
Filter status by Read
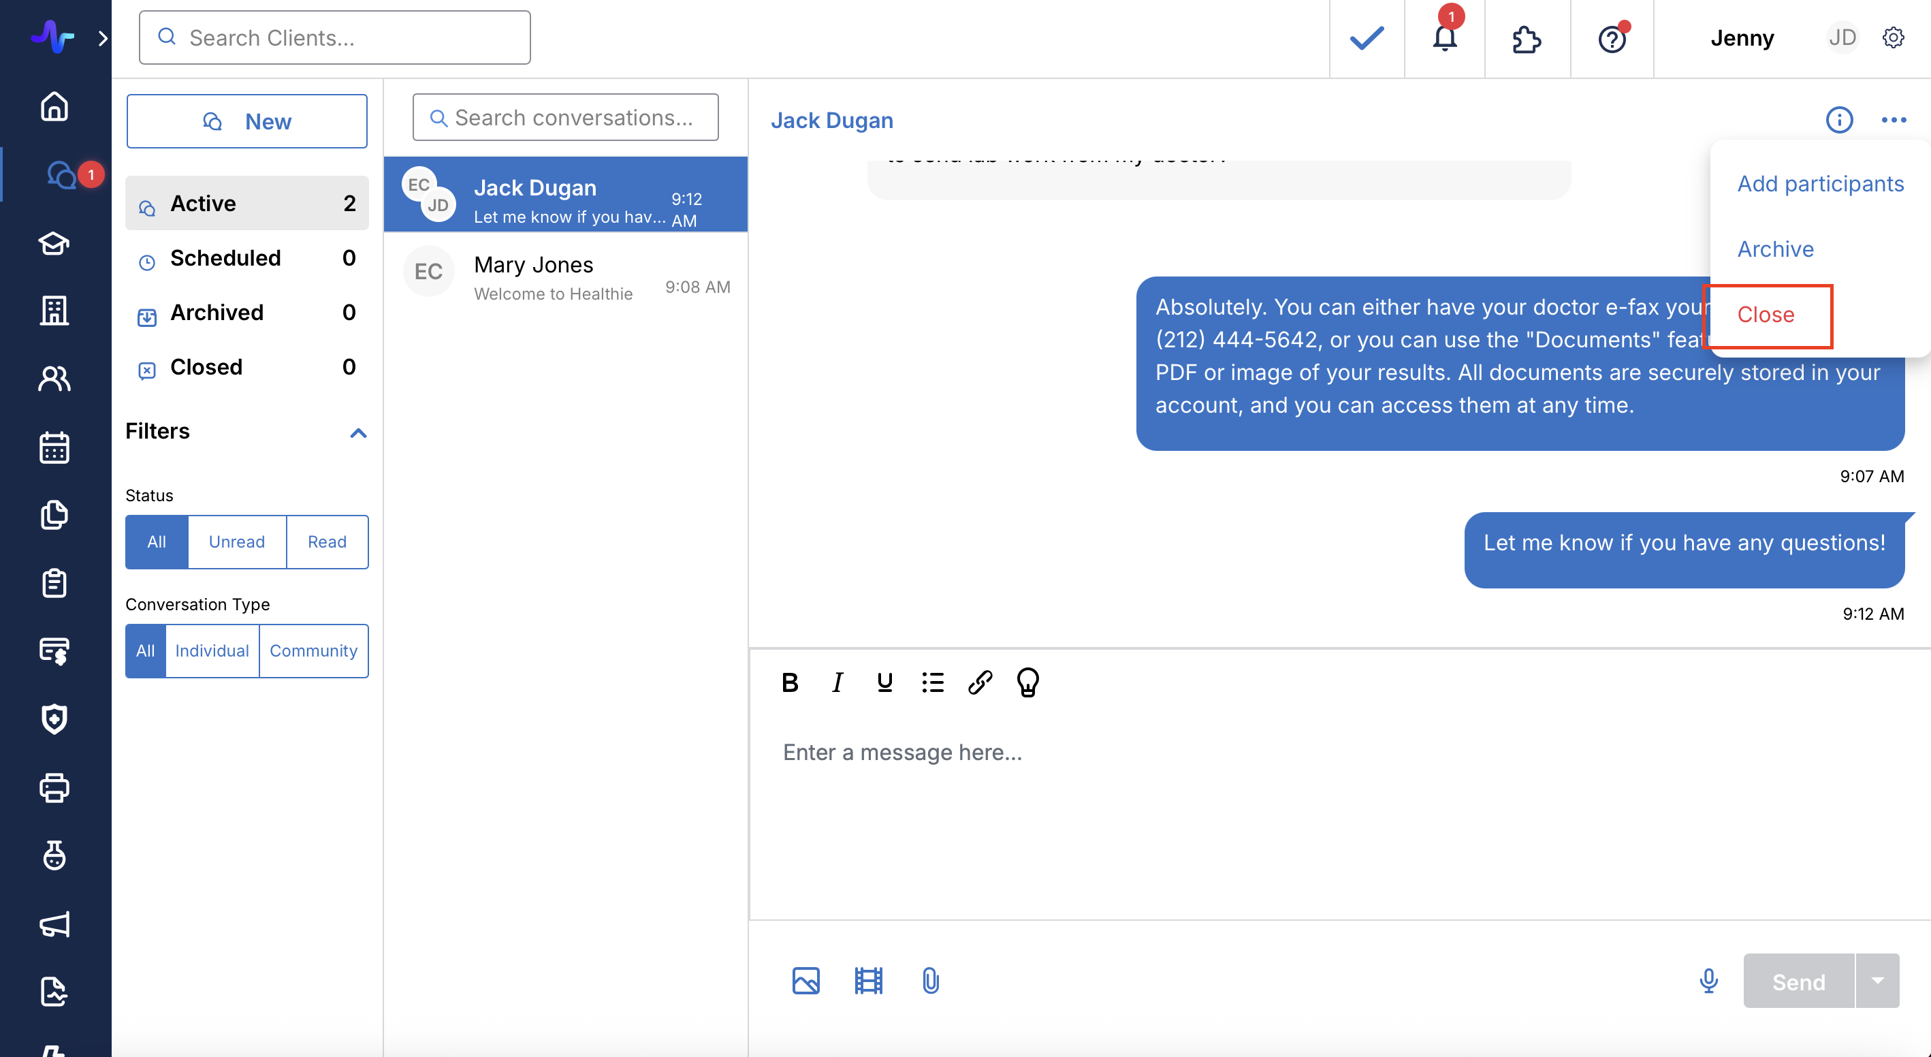pyautogui.click(x=327, y=541)
